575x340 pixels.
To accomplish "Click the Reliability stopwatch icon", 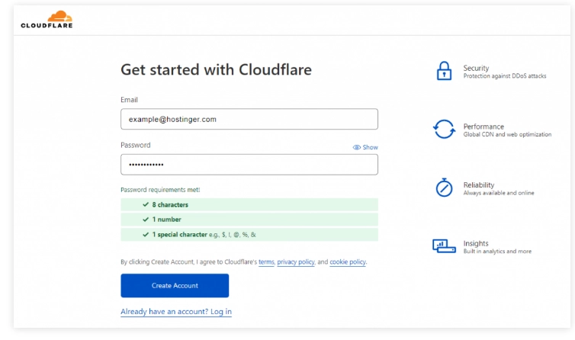I will [444, 188].
